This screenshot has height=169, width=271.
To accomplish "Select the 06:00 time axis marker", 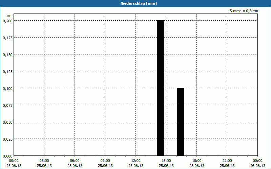I will pyautogui.click(x=75, y=161).
